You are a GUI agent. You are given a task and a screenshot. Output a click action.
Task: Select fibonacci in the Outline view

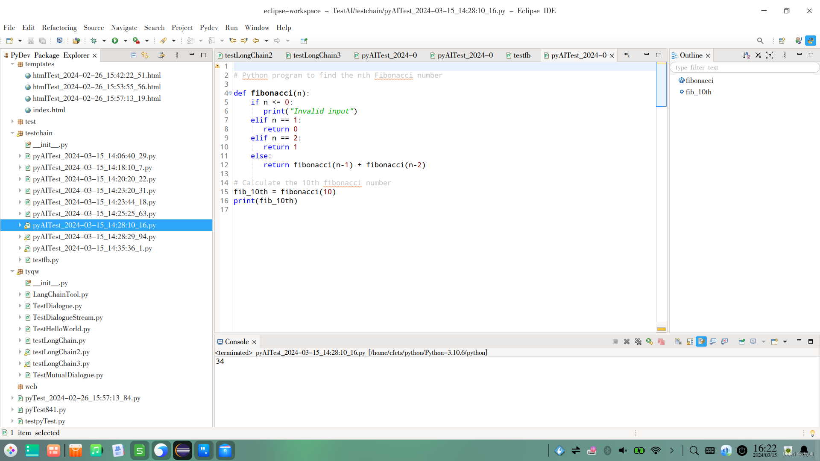pos(699,81)
